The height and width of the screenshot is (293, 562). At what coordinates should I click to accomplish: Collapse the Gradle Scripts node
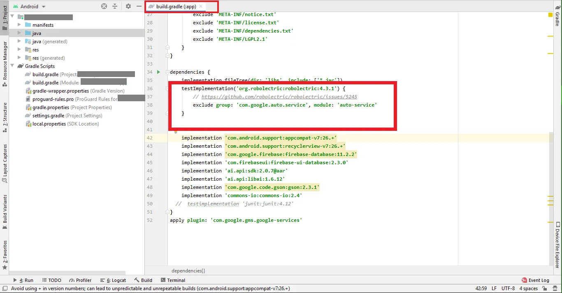pyautogui.click(x=12, y=66)
